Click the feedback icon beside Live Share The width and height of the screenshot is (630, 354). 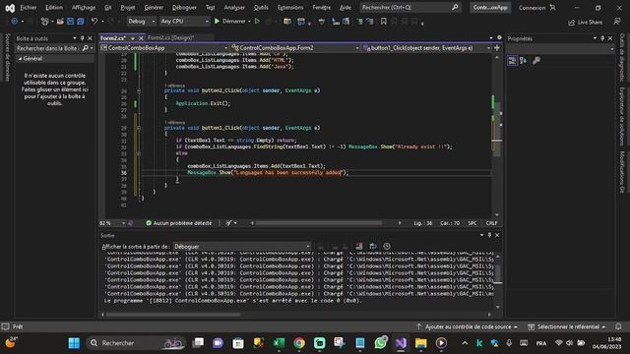click(617, 22)
